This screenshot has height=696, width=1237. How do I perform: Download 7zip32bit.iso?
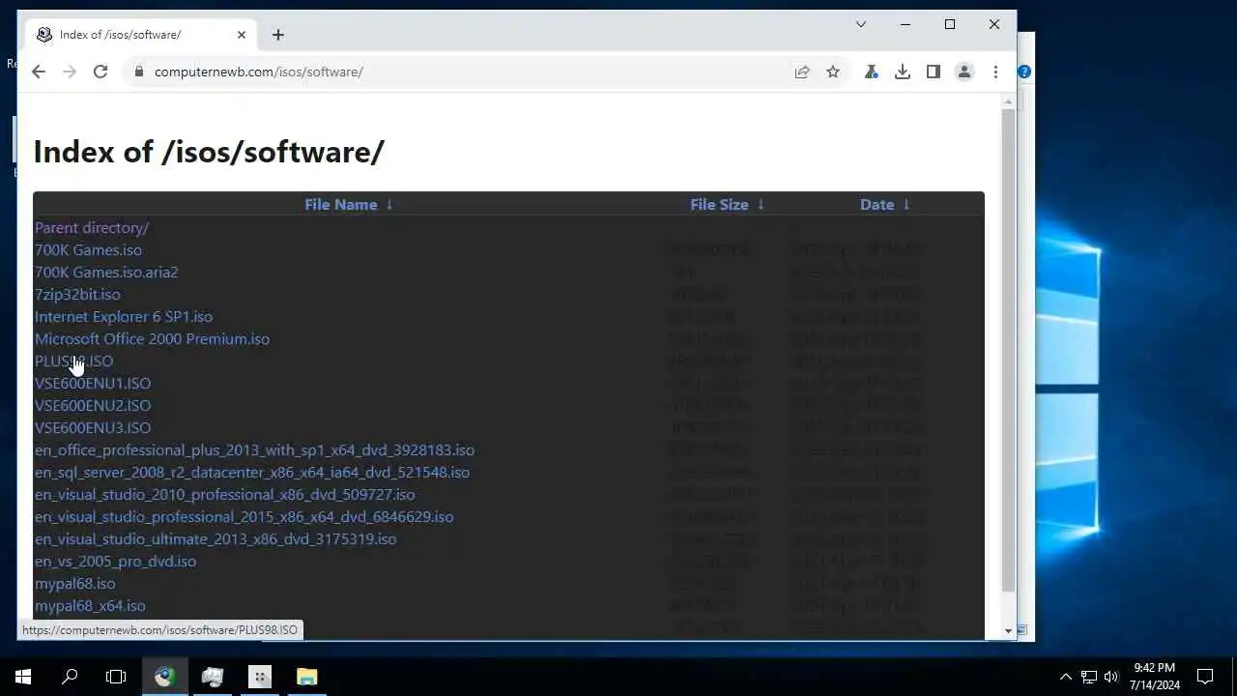pos(77,295)
